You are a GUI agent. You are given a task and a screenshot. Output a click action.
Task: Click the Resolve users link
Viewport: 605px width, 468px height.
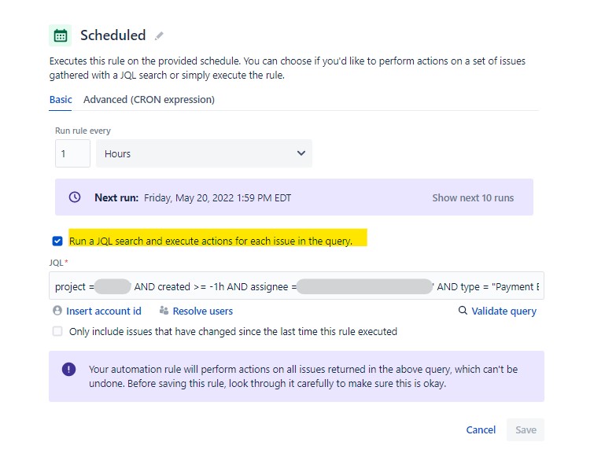202,311
